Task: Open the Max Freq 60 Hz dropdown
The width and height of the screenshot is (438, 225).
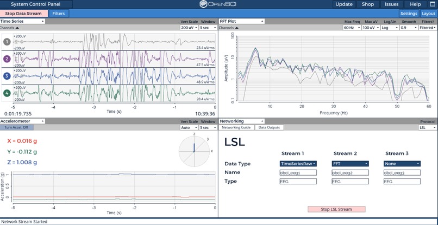Action: (x=352, y=28)
